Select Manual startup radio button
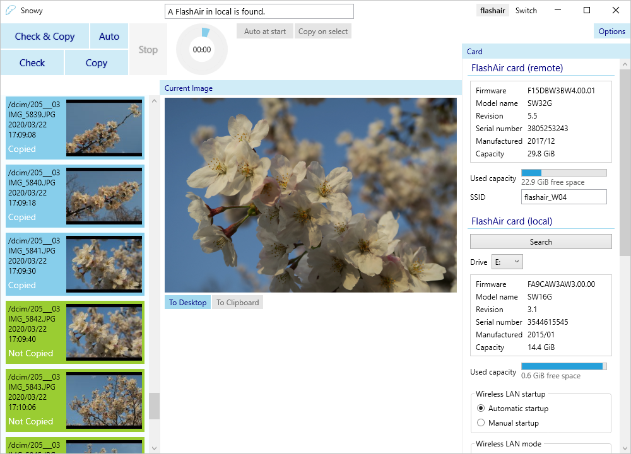This screenshot has width=631, height=454. click(x=480, y=422)
